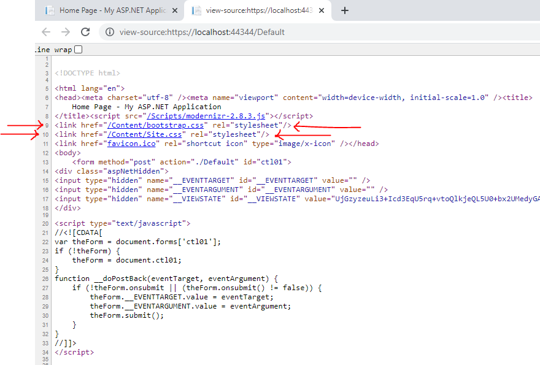Click the //]]> line
The width and height of the screenshot is (540, 365).
tap(66, 344)
